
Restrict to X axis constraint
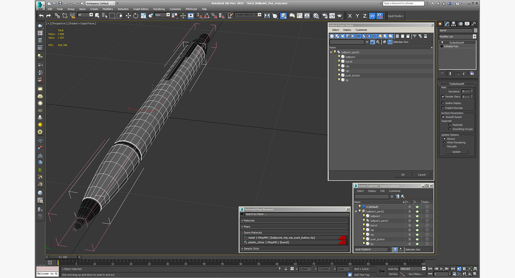[350, 16]
